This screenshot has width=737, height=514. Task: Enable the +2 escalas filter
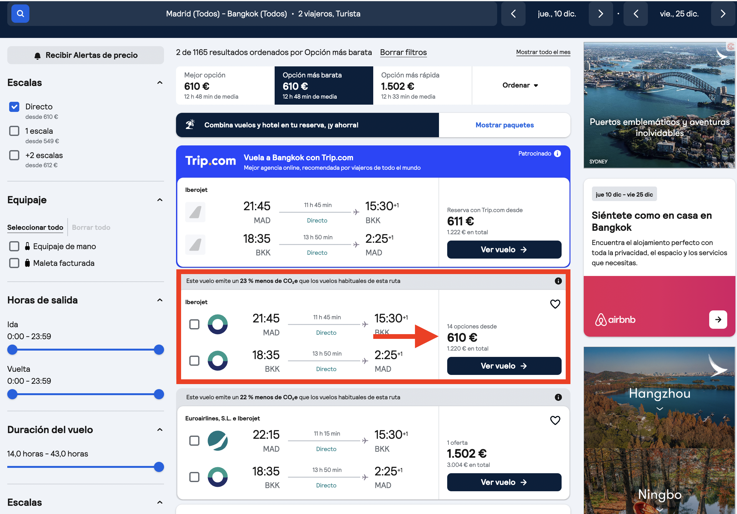14,156
